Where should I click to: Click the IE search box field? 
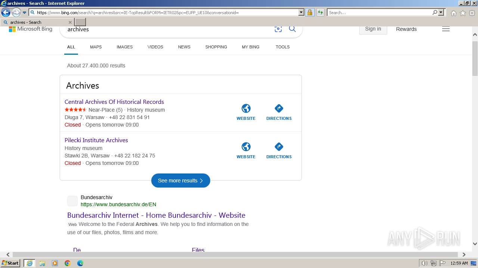[x=379, y=12]
